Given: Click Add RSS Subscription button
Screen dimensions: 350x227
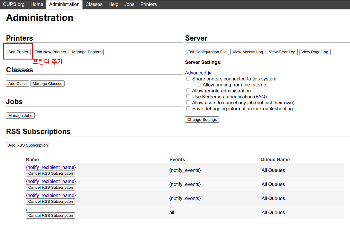Looking at the screenshot, I should tap(28, 145).
